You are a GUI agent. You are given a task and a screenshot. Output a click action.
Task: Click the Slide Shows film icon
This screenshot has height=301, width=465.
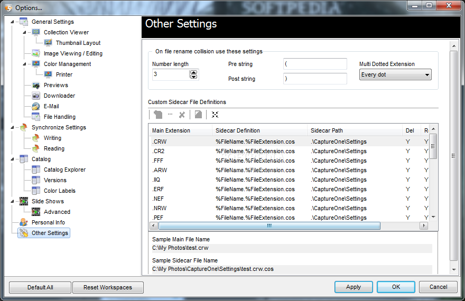pos(24,201)
